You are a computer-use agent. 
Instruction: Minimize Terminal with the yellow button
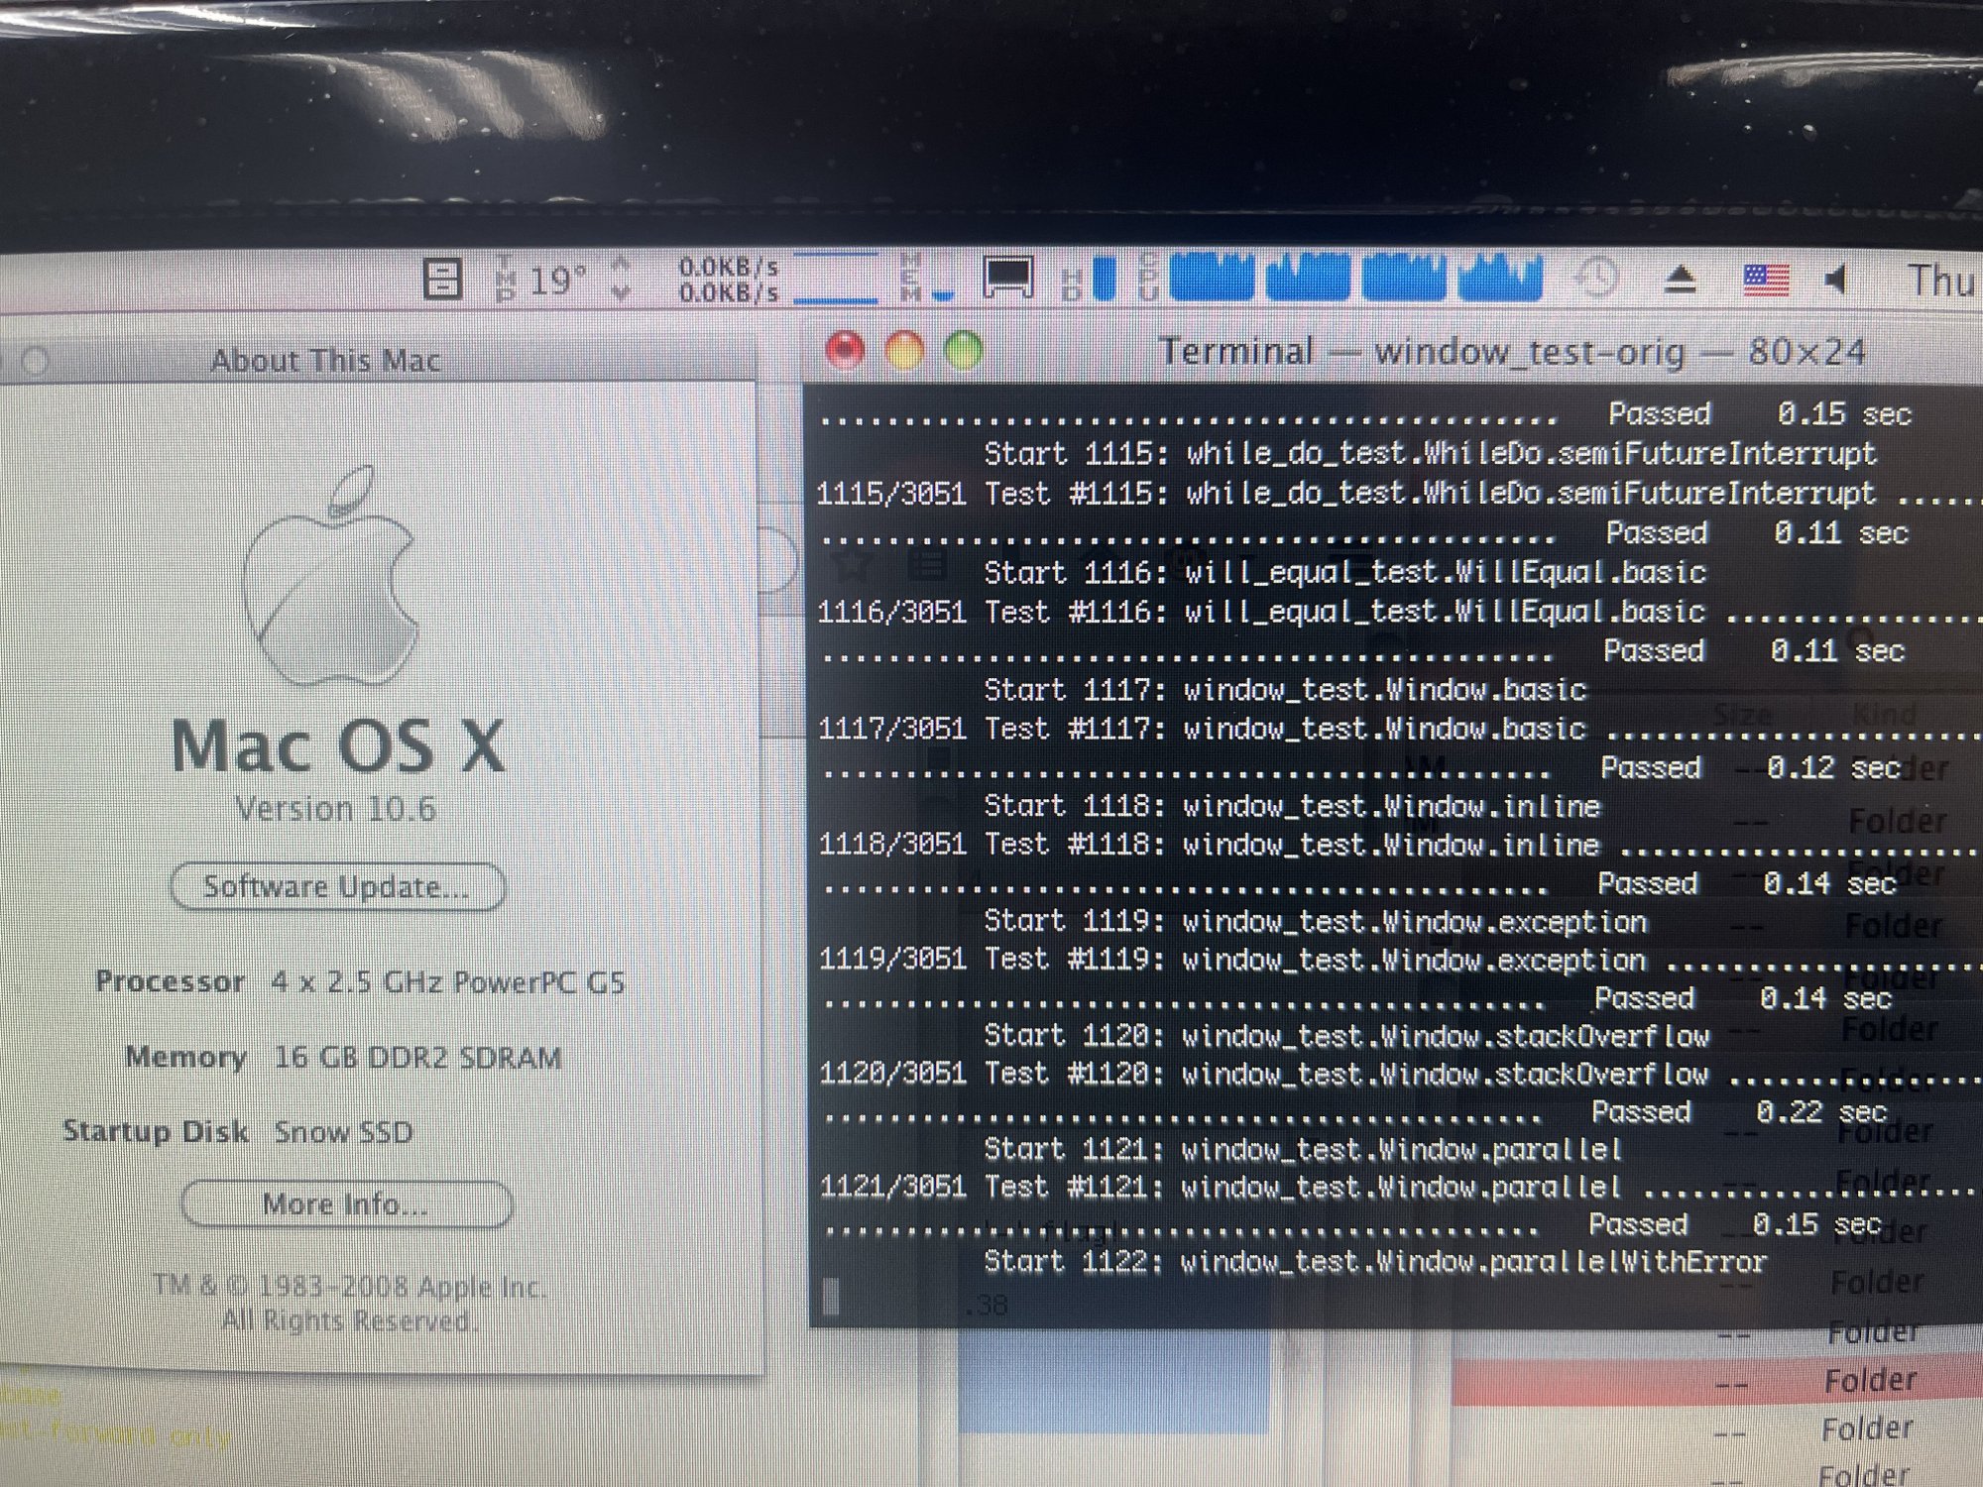(904, 350)
